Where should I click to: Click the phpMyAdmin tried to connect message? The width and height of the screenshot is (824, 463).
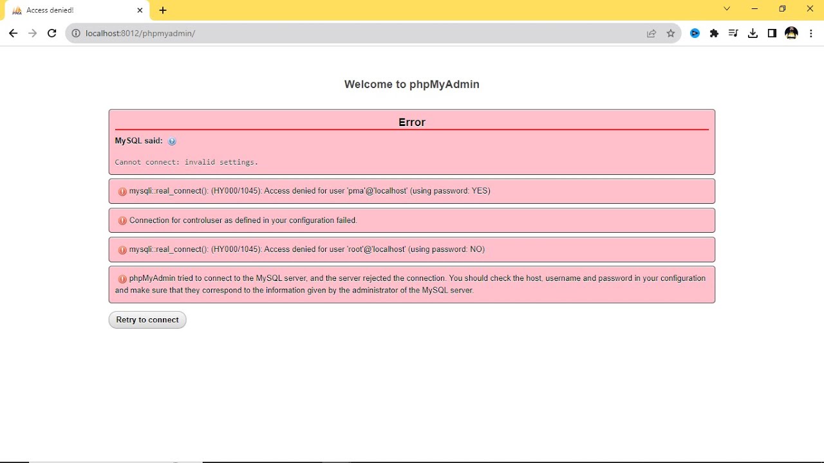click(x=411, y=284)
